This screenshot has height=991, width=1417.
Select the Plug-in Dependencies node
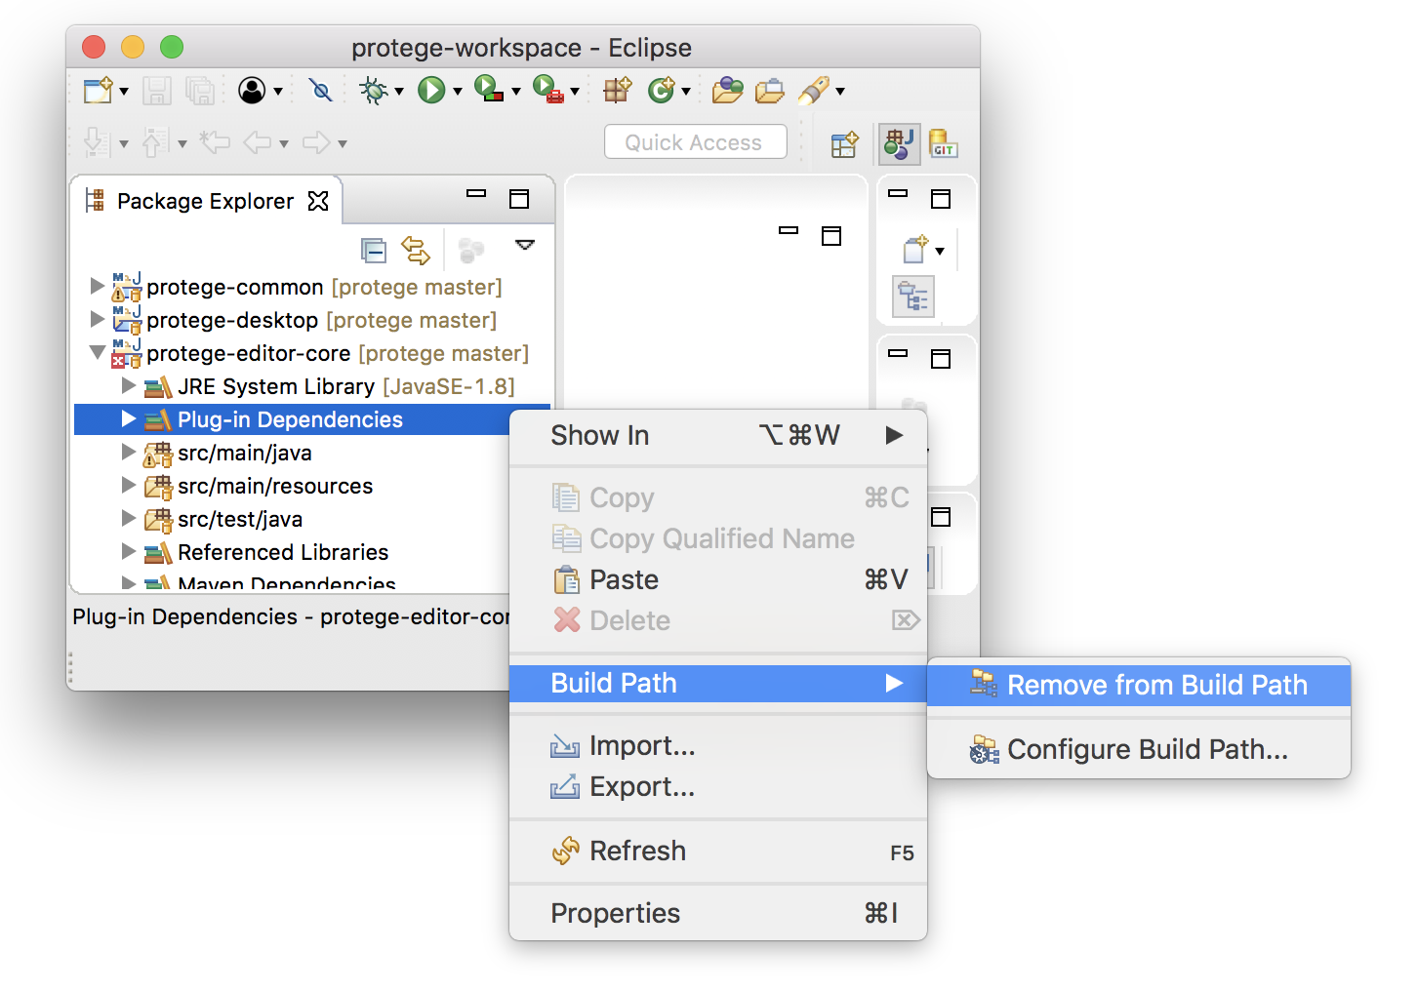click(312, 419)
